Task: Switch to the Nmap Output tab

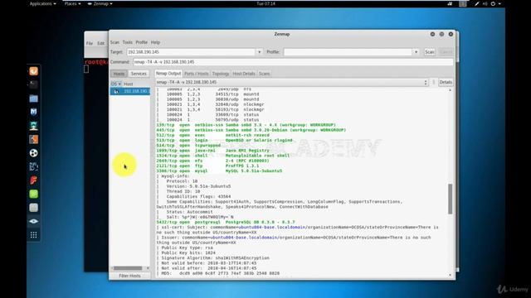Action: point(168,74)
